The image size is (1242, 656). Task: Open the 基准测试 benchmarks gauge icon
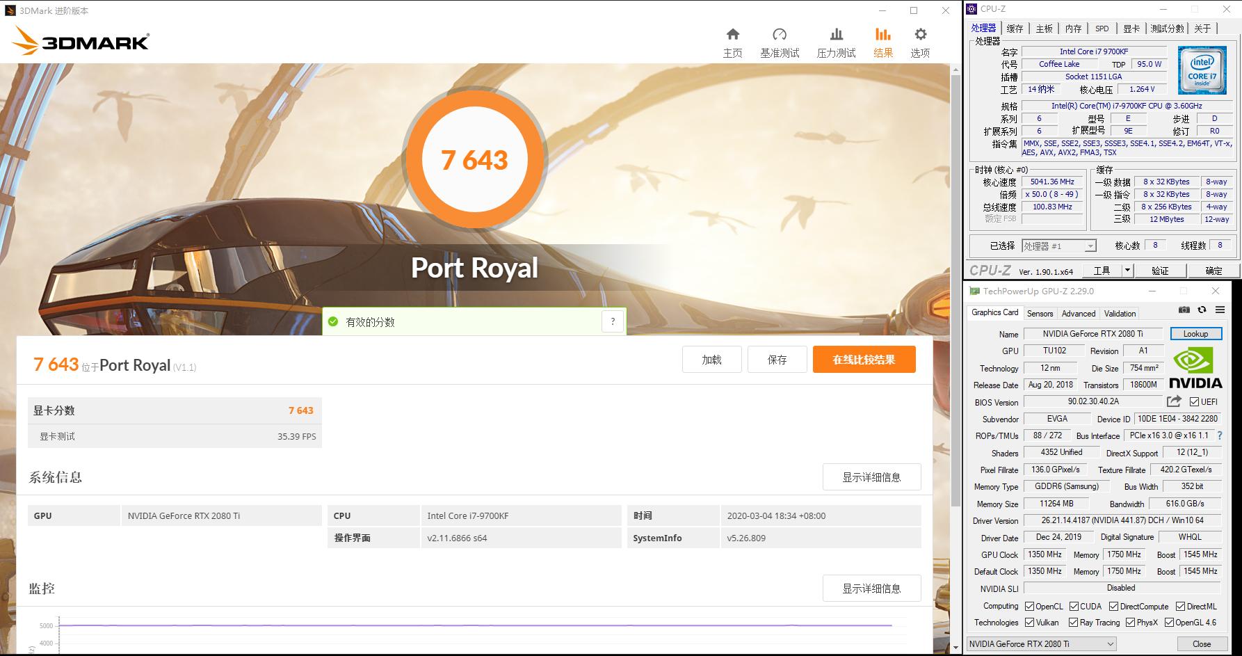780,35
